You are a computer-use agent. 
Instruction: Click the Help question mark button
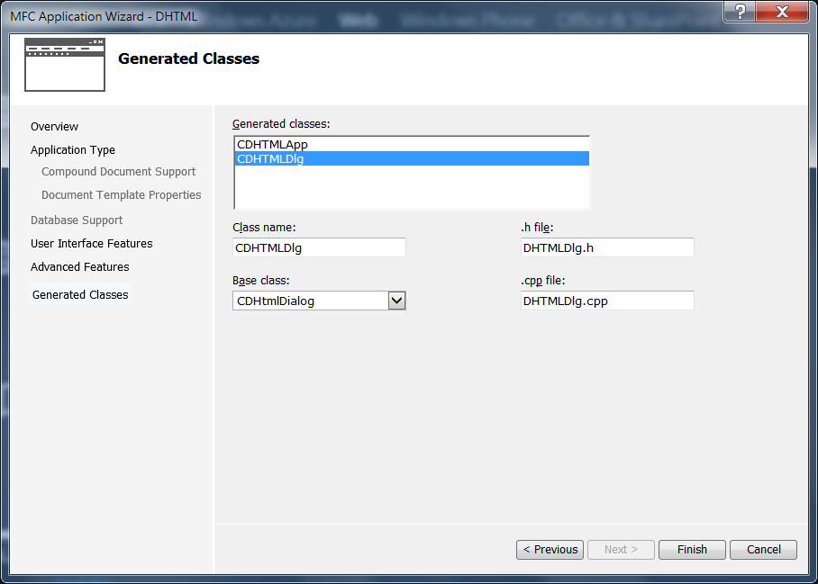(x=740, y=12)
